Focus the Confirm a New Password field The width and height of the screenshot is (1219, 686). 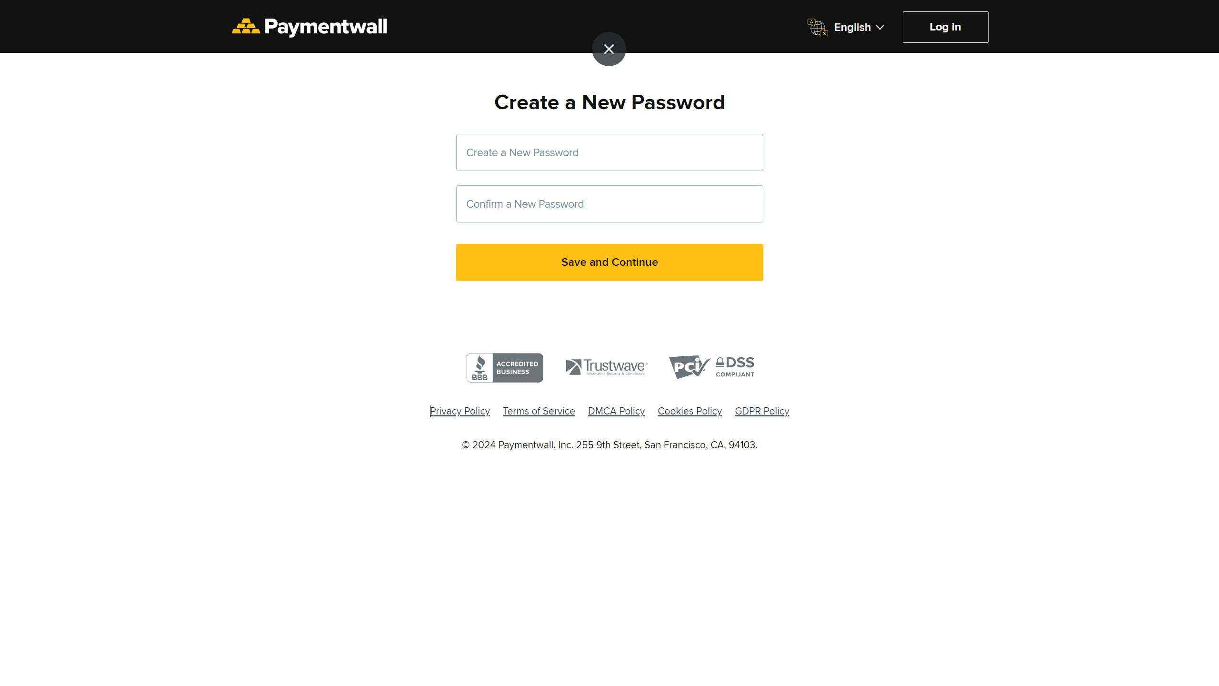point(609,204)
